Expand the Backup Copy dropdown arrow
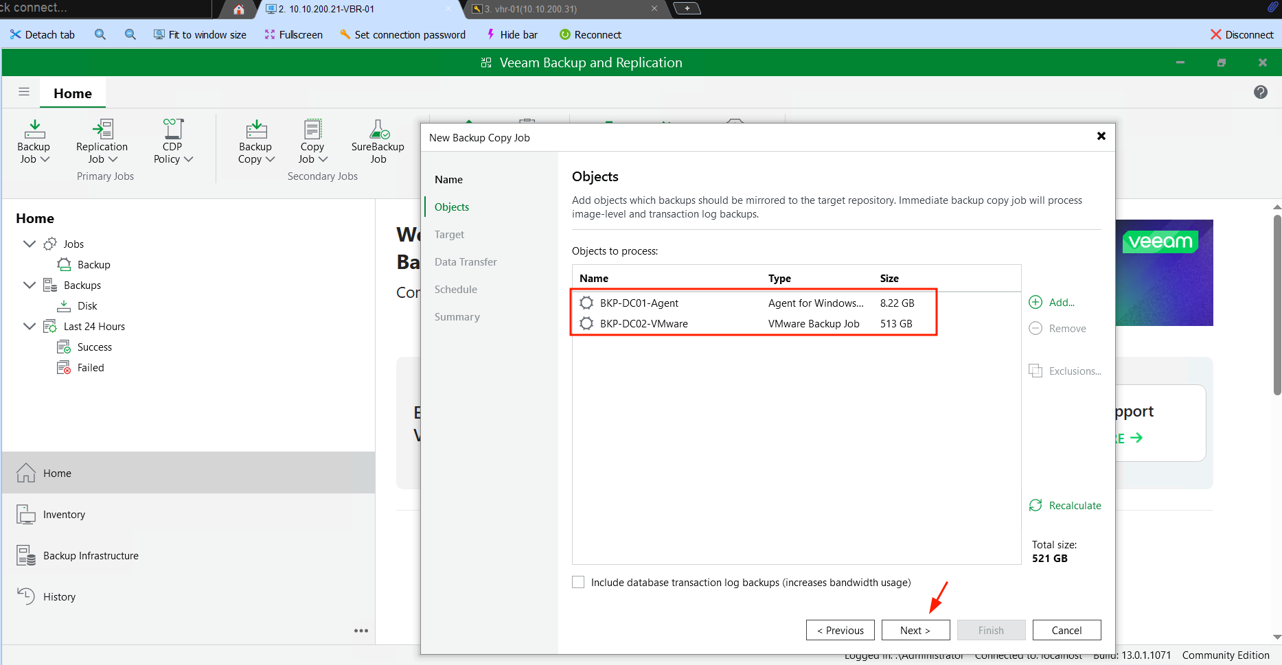Screen dimensions: 1282x665 (271, 159)
